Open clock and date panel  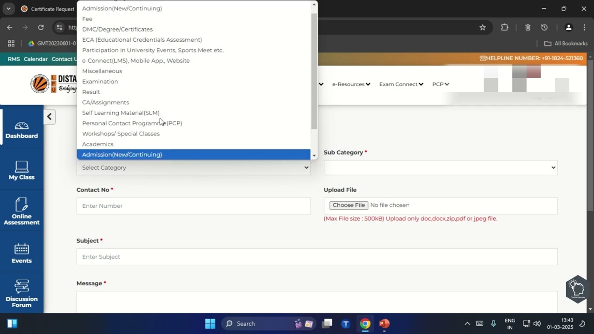click(560, 323)
